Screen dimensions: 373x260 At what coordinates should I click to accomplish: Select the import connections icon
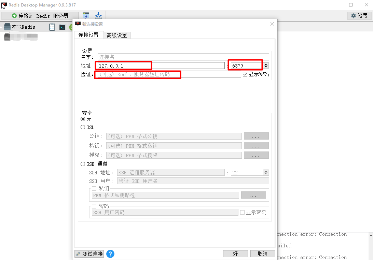coord(98,15)
